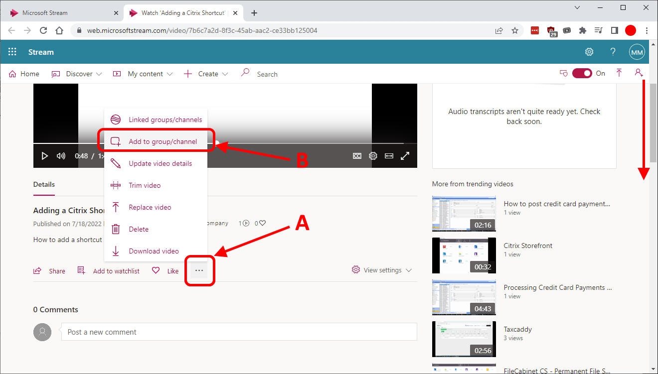Like the video
This screenshot has width=658, height=374.
[x=165, y=271]
